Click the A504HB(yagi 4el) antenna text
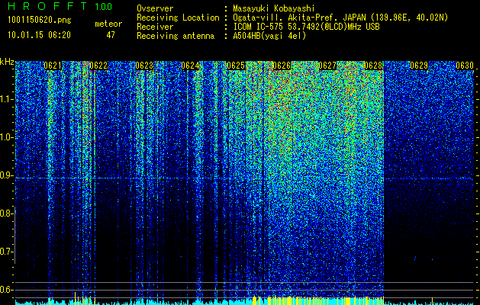Screen dimensions: 480x305 coord(269,36)
